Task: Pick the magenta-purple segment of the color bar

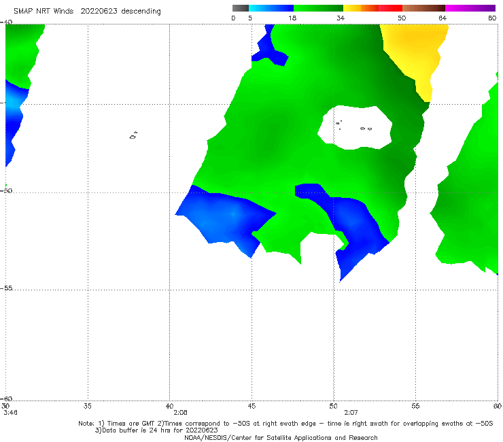Action: (x=470, y=8)
